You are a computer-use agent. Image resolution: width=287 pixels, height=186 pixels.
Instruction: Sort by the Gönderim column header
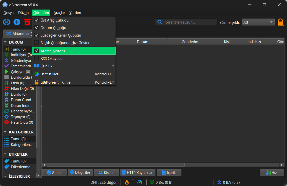click(x=183, y=42)
